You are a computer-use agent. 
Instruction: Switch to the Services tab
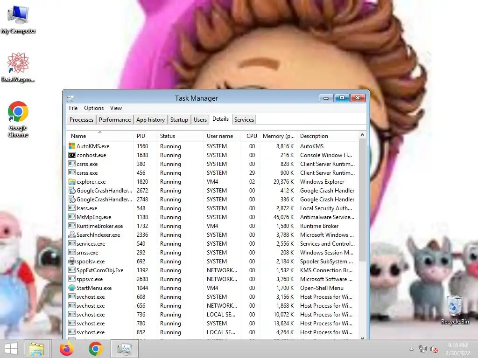(244, 120)
